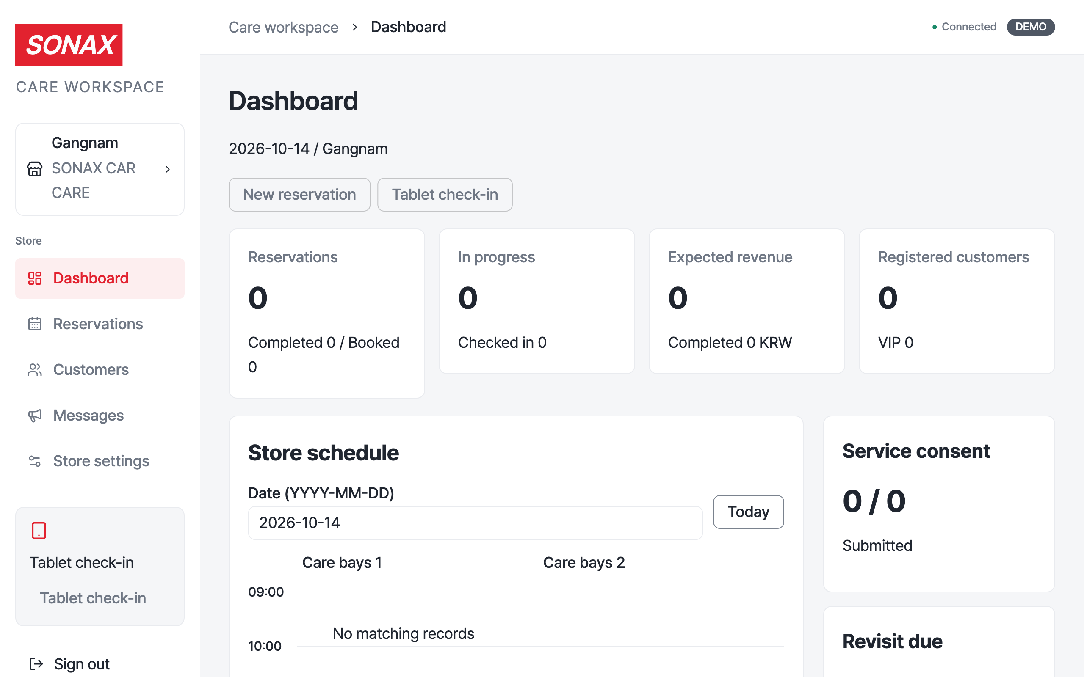Click the 'No matching records' text
1084x677 pixels.
(x=403, y=633)
